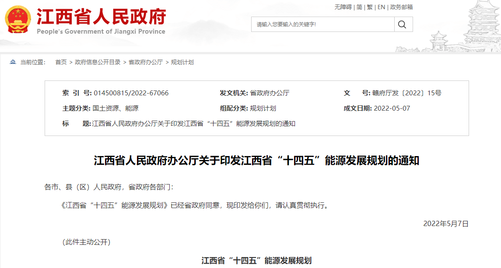Click the search magnifier icon
This screenshot has width=501, height=268.
click(x=403, y=24)
